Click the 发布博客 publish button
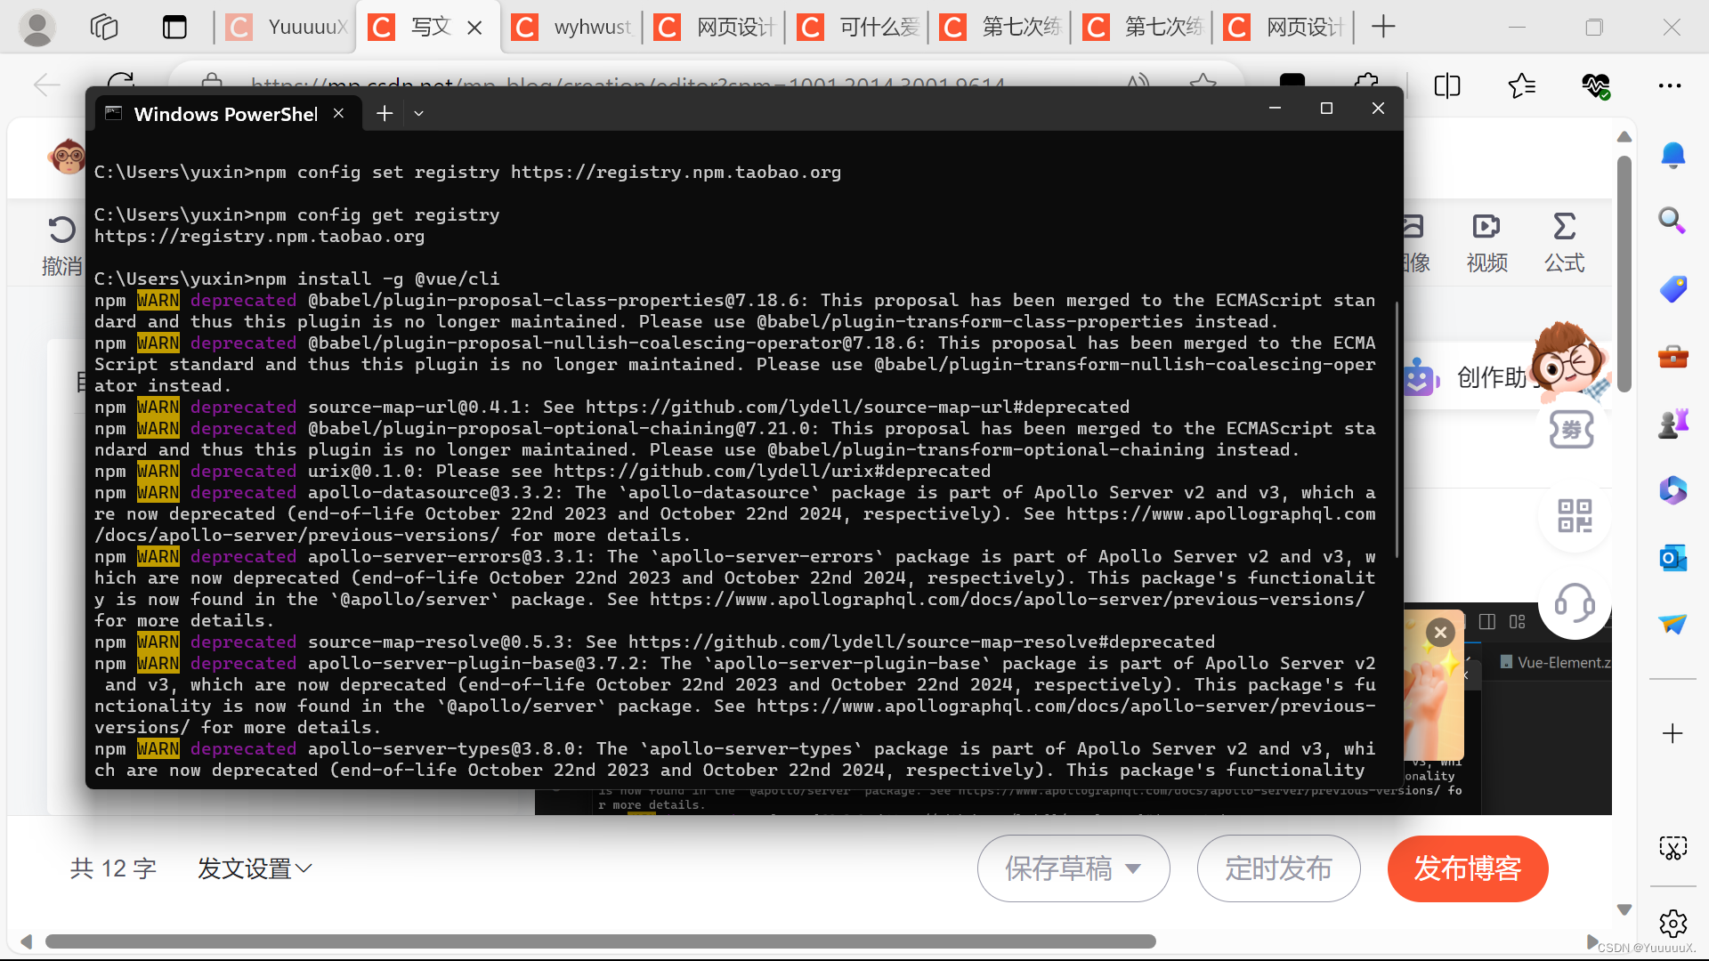 [x=1467, y=868]
